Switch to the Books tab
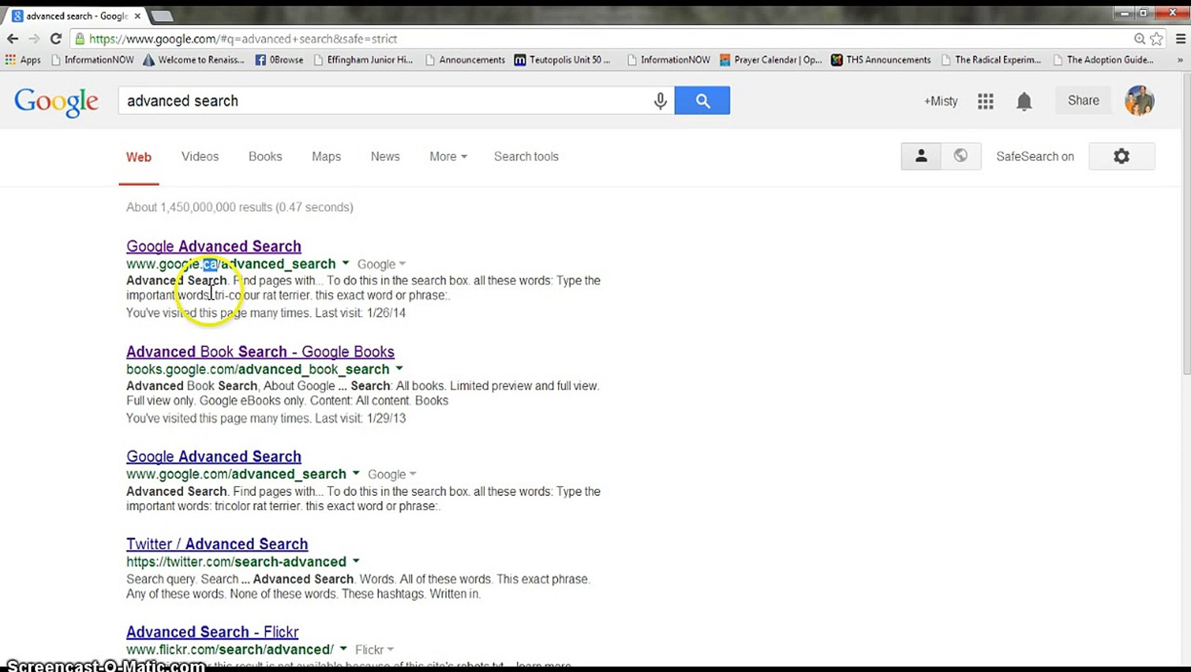The height and width of the screenshot is (672, 1191). click(x=265, y=157)
